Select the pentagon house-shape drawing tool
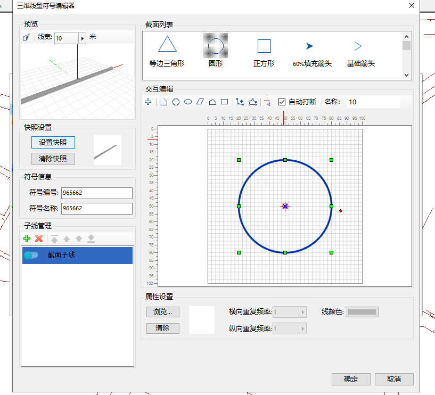This screenshot has height=395, width=435. [x=212, y=102]
